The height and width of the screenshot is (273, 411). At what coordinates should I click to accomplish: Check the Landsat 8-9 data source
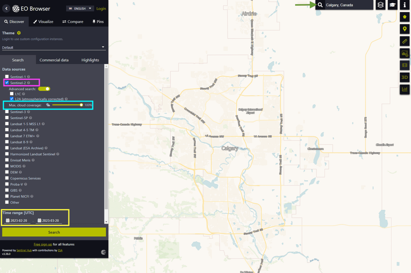coord(7,142)
